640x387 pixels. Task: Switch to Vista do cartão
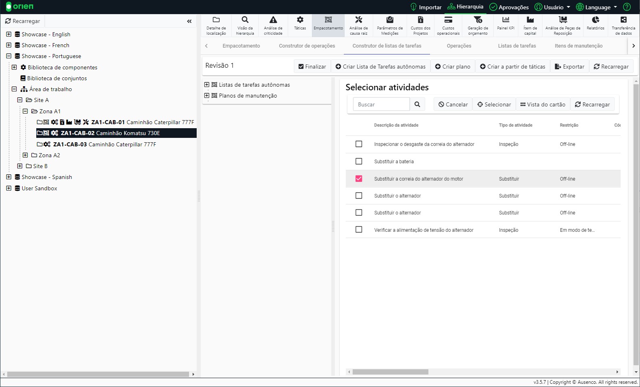[x=543, y=104]
